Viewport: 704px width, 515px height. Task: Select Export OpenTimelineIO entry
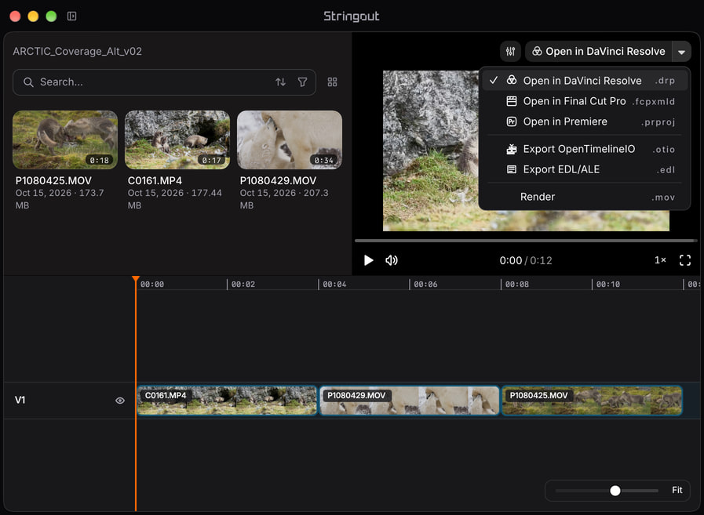click(585, 149)
